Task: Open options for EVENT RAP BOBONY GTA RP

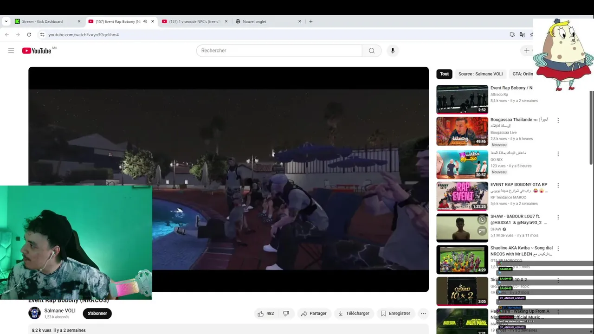Action: click(558, 185)
